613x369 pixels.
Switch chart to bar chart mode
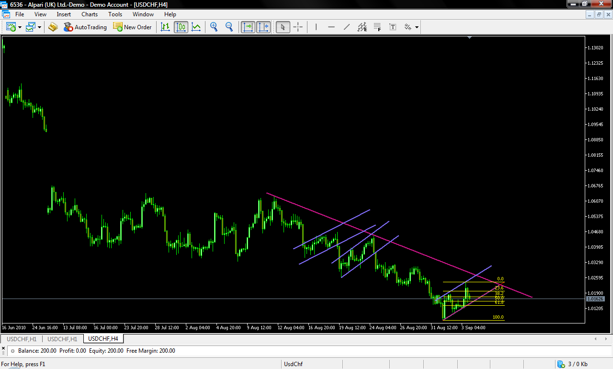tap(165, 27)
